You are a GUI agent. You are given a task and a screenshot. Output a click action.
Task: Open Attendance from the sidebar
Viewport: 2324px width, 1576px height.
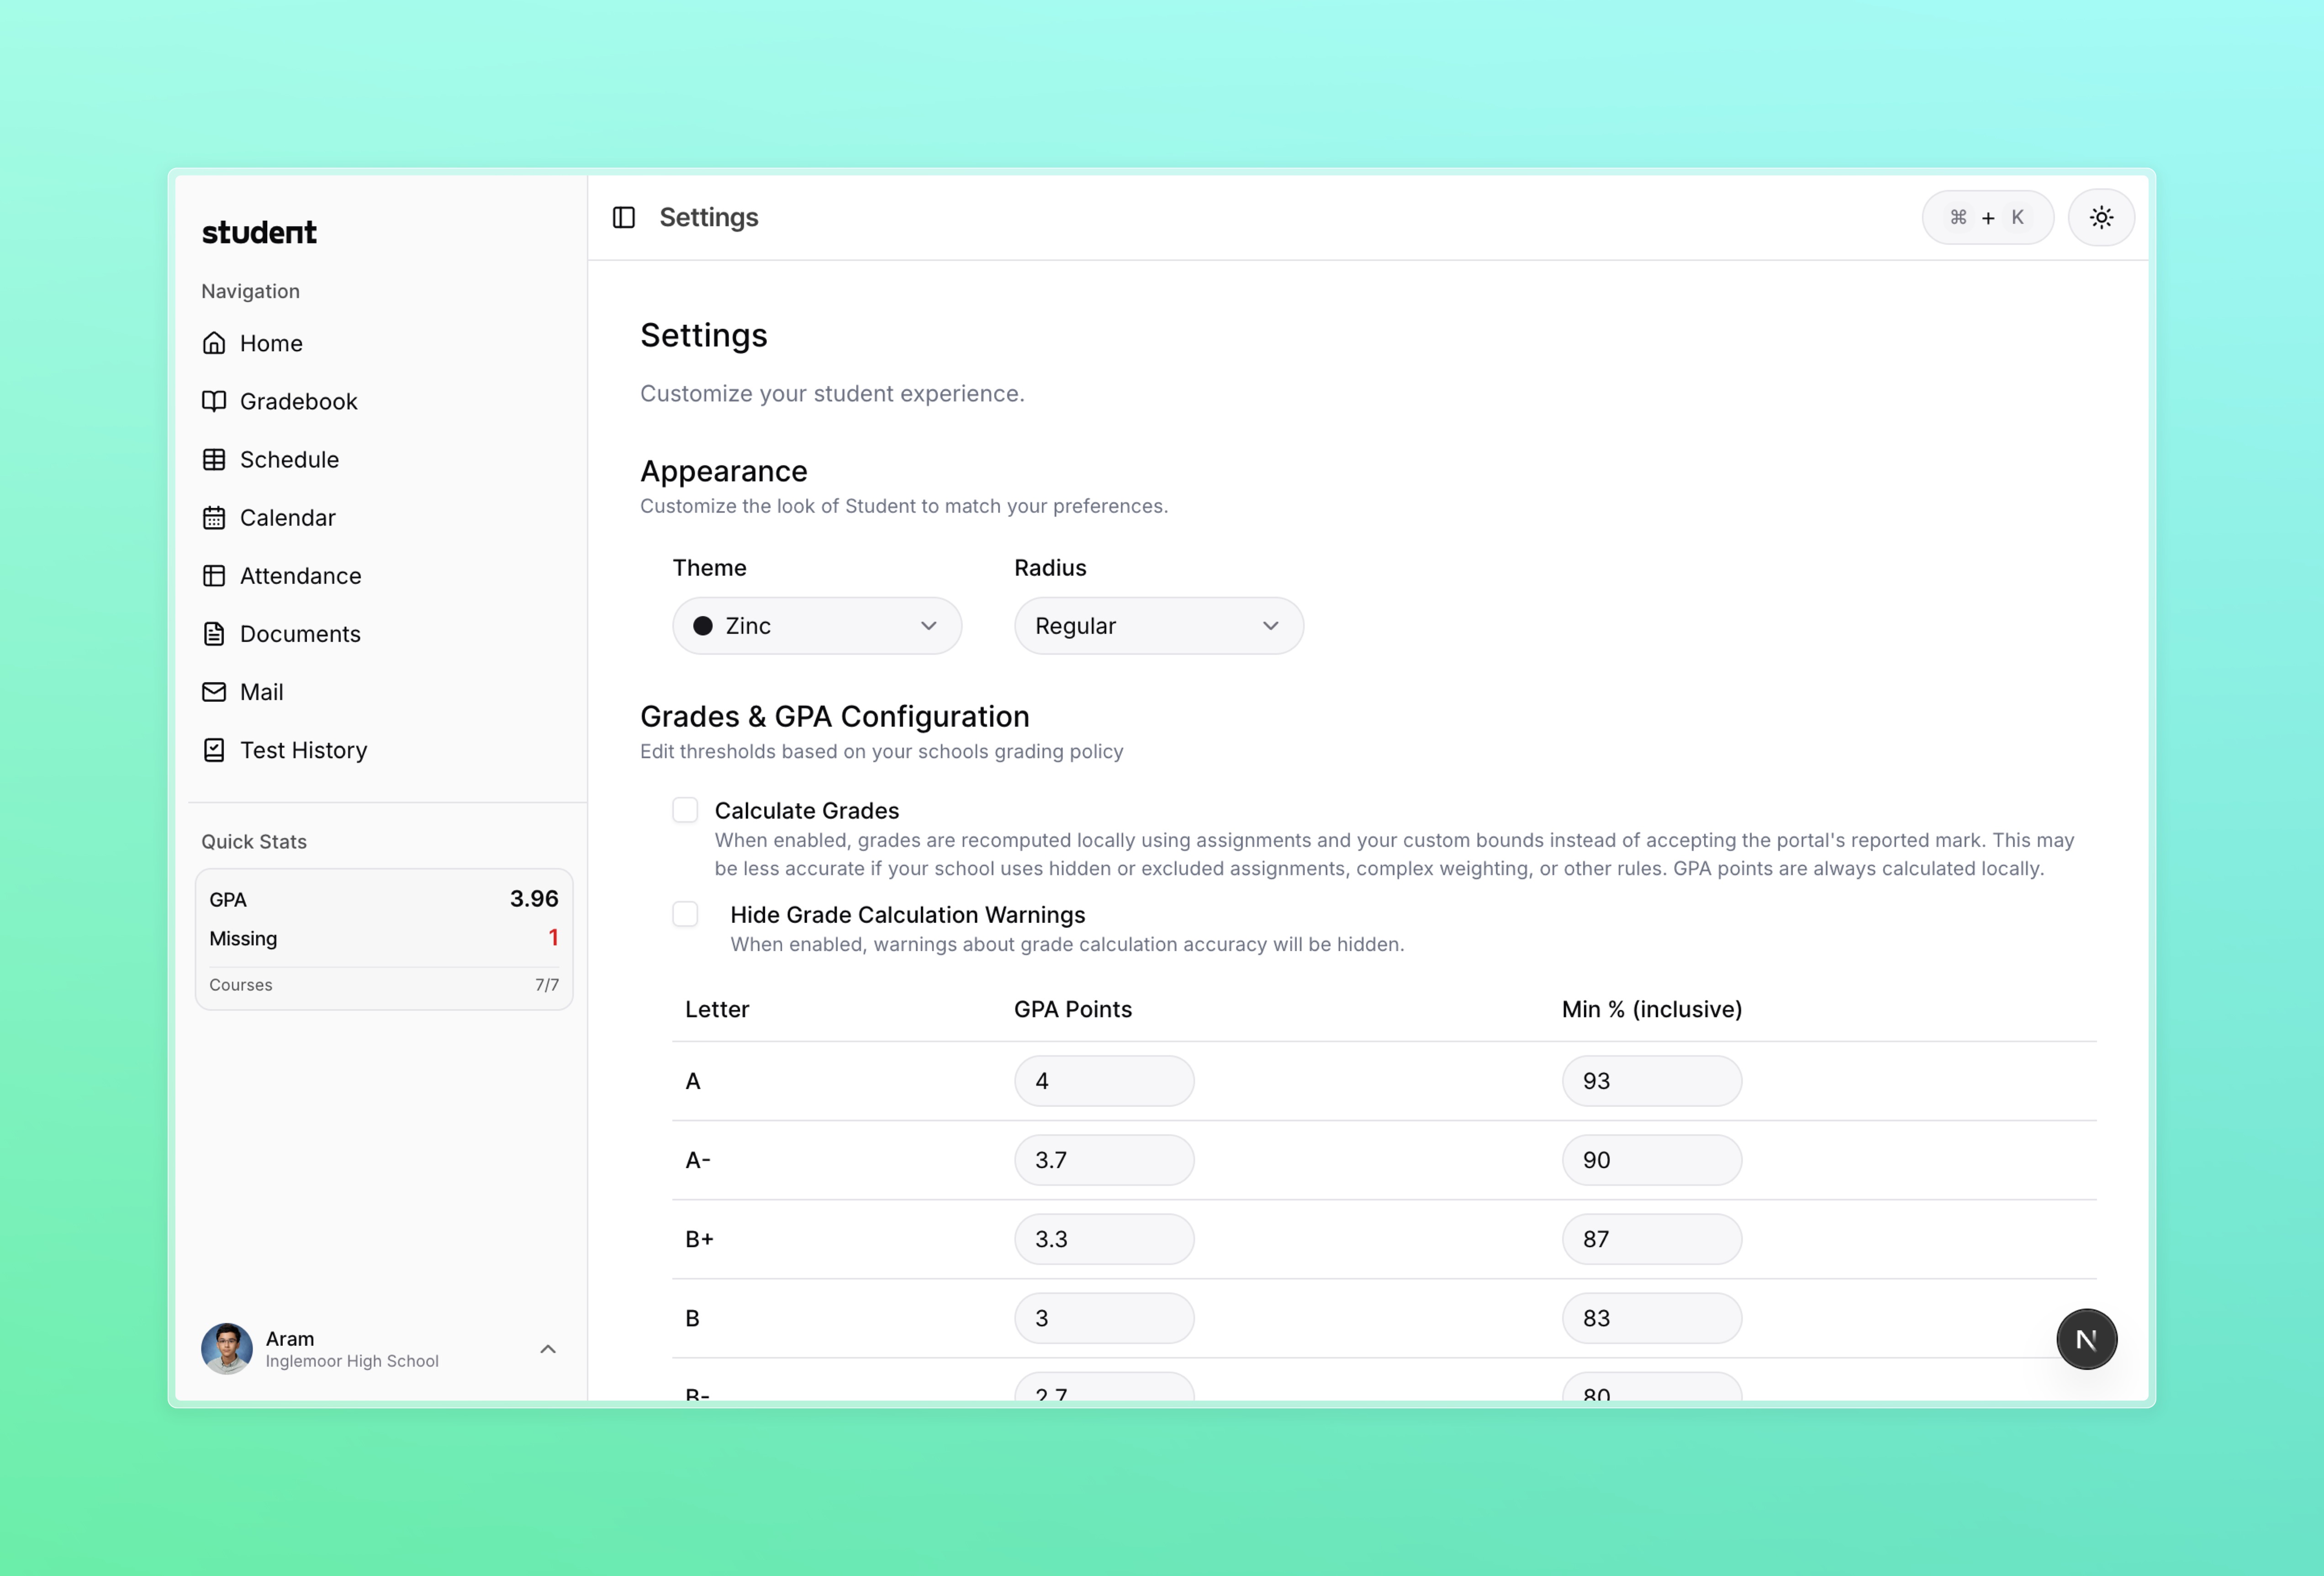pyautogui.click(x=300, y=576)
